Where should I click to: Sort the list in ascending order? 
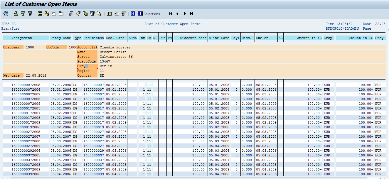pos(23,13)
